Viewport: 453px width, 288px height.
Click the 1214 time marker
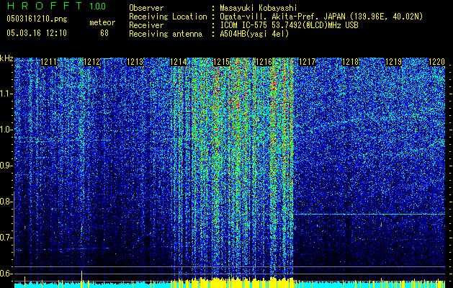click(x=179, y=62)
